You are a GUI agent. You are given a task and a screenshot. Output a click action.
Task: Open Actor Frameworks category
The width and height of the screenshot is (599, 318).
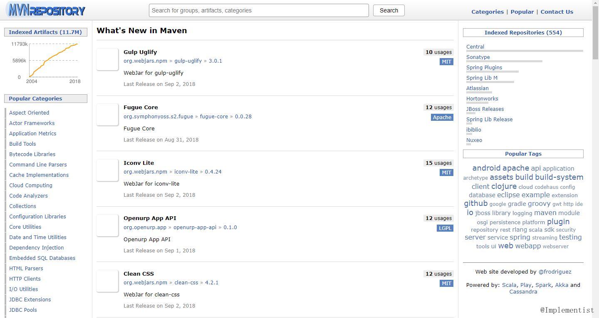[32, 123]
